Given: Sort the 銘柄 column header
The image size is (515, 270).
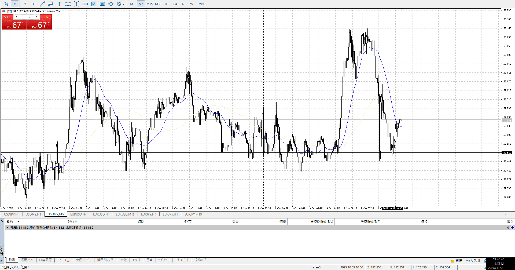Looking at the screenshot, I should [x=10, y=222].
